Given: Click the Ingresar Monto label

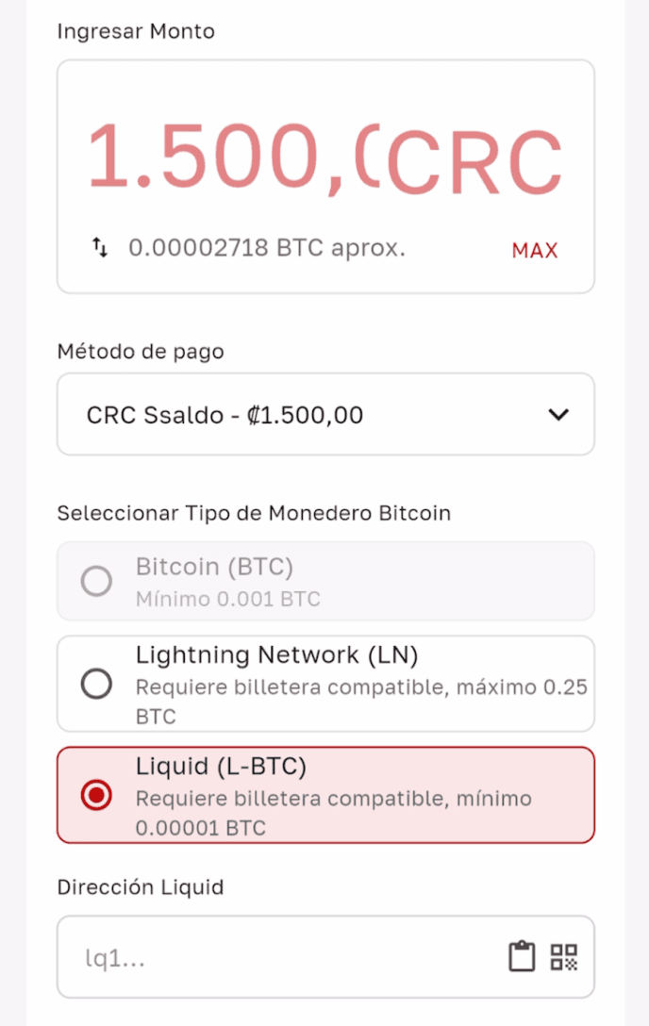Looking at the screenshot, I should click(x=136, y=31).
